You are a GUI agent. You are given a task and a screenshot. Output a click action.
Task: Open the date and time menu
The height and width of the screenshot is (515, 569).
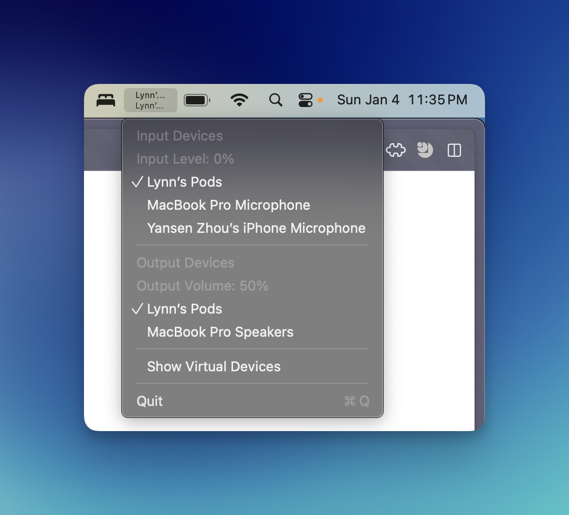[x=402, y=100]
